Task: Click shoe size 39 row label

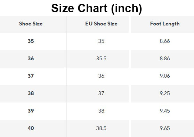Action: click(31, 111)
